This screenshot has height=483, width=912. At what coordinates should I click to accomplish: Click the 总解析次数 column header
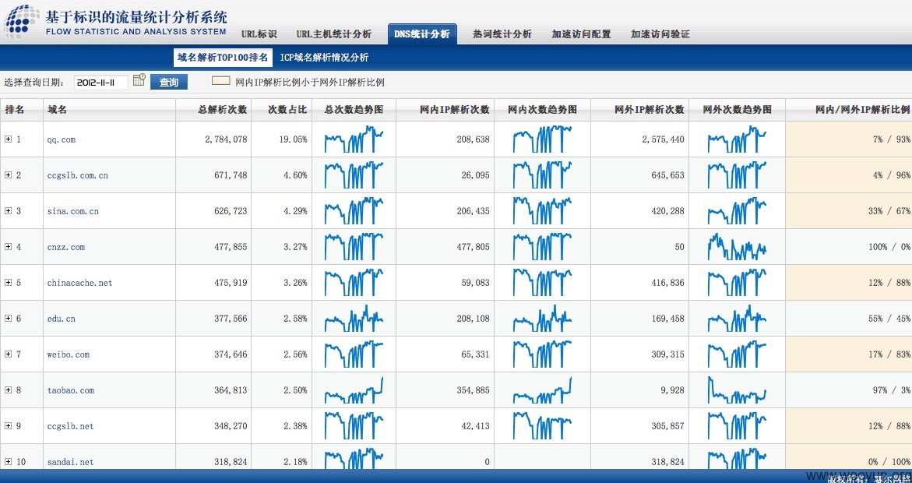point(213,109)
